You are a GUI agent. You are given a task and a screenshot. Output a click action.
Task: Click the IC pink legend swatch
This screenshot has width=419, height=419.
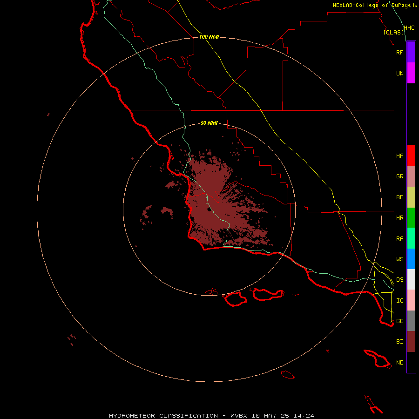click(411, 300)
